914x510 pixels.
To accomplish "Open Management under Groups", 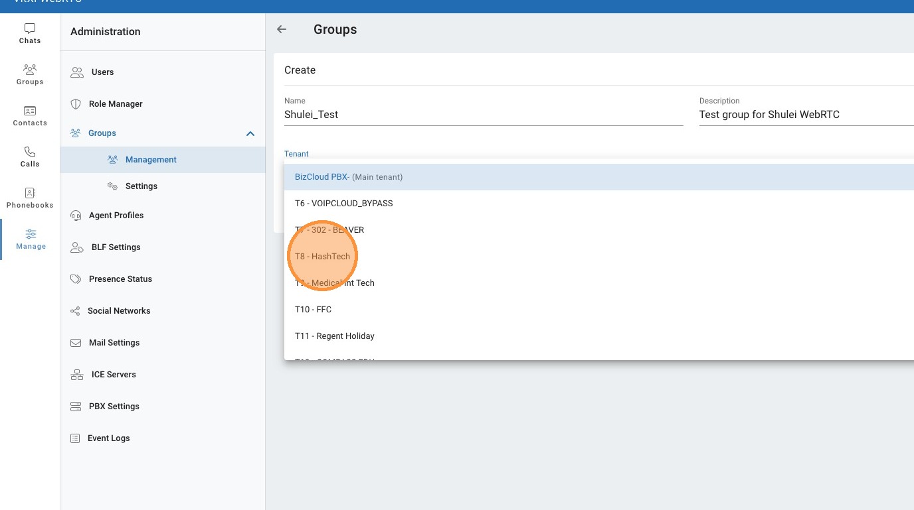I will click(x=151, y=160).
